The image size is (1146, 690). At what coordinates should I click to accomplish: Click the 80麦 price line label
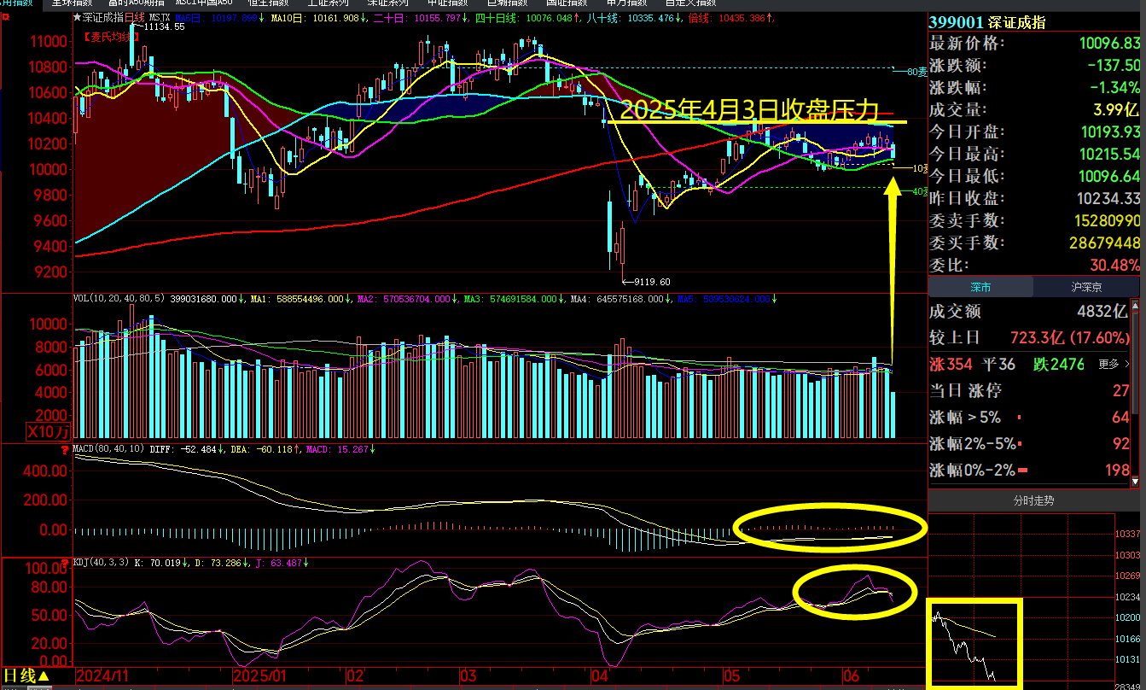click(917, 73)
